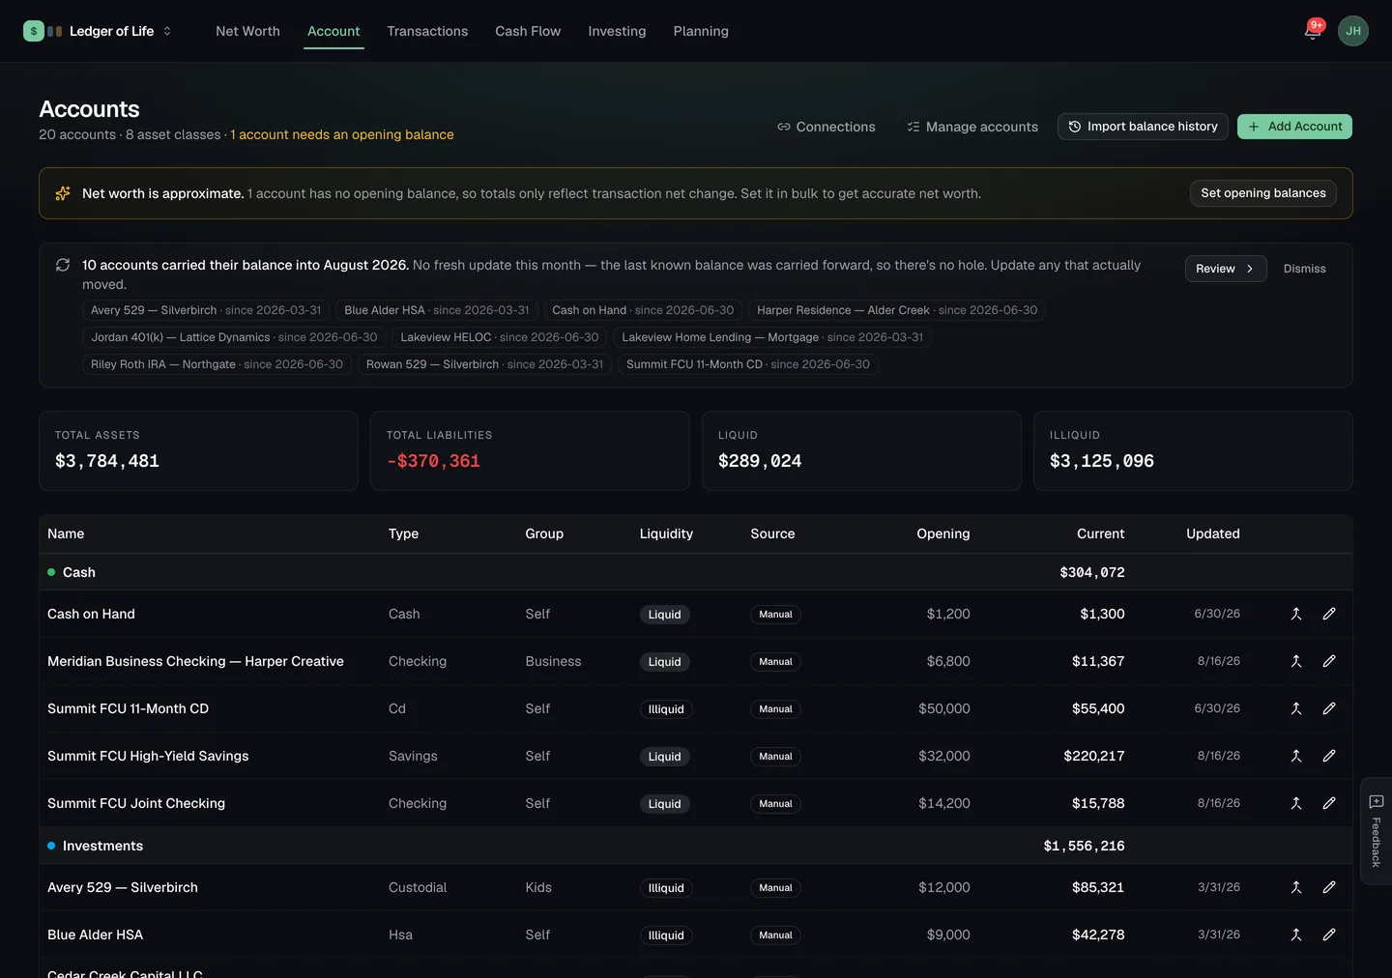This screenshot has width=1392, height=978.
Task: Open the Planning tab
Action: click(701, 31)
